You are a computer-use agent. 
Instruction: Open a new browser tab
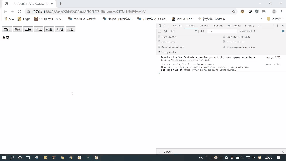coord(61,4)
